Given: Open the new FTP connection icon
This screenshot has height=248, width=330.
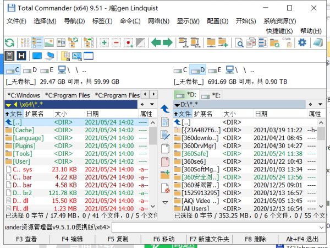Looking at the screenshot, I should click(223, 42).
